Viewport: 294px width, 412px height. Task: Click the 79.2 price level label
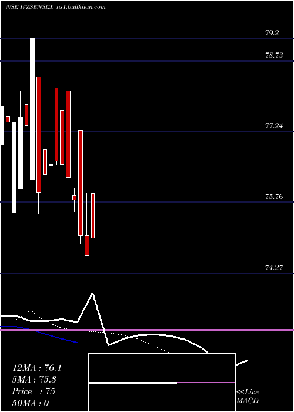point(272,33)
